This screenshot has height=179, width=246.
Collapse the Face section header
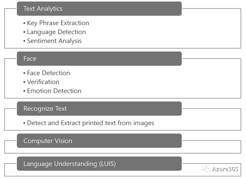99,59
